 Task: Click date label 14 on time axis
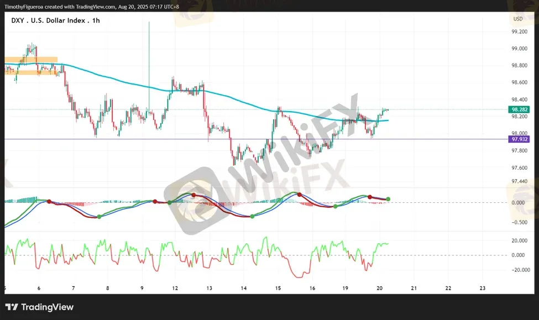tap(244, 288)
